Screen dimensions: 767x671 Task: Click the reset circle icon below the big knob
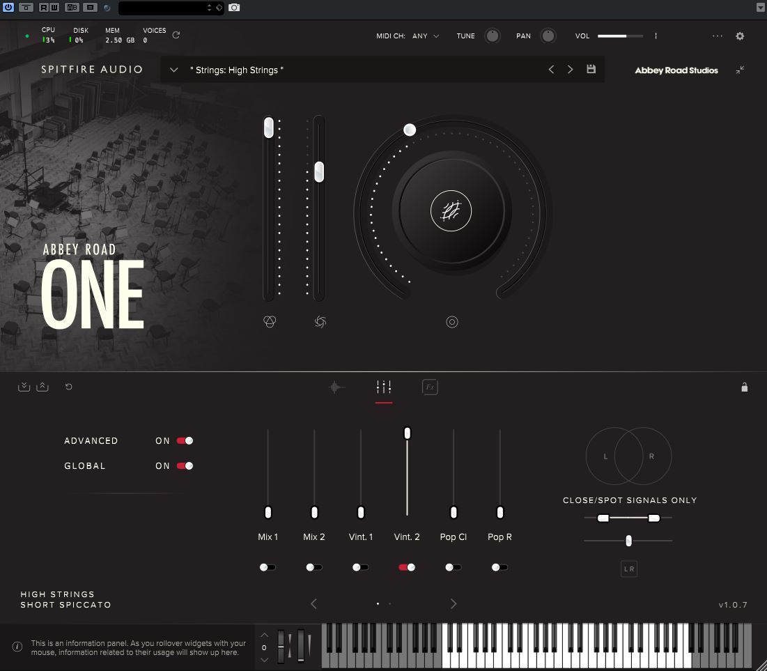click(x=451, y=321)
